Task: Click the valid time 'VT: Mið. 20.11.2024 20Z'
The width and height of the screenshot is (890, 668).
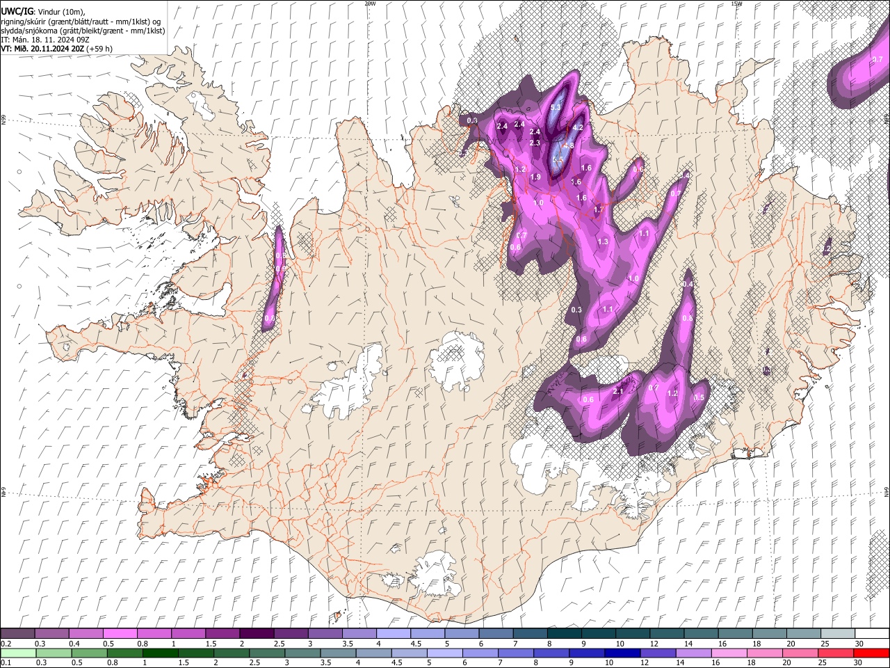Action: click(x=43, y=49)
